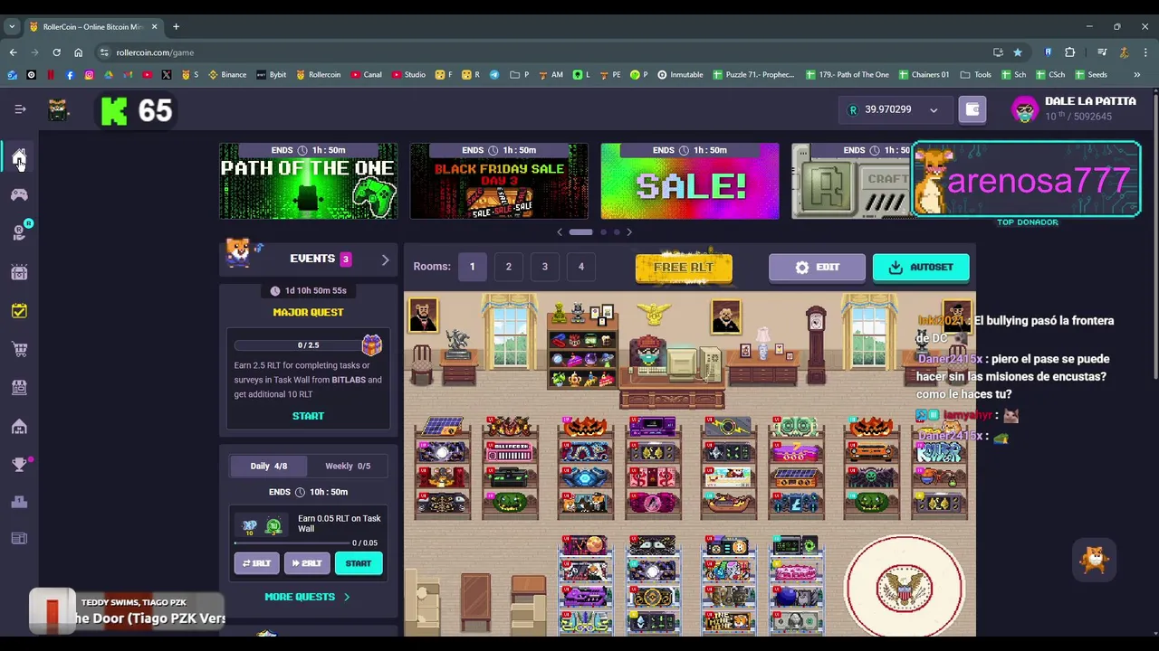The height and width of the screenshot is (651, 1159).
Task: Click the 0 / 0.05 task progress bar
Action: (x=292, y=543)
